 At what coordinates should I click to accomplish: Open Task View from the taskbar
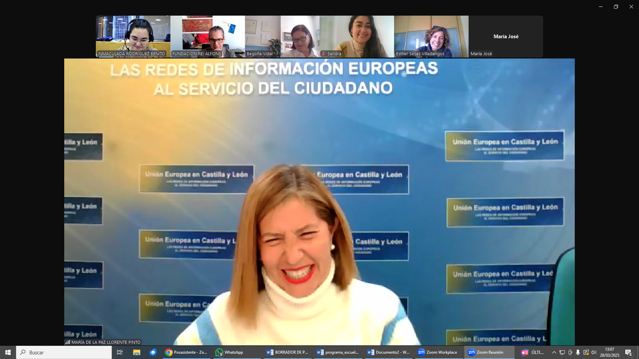coord(120,352)
